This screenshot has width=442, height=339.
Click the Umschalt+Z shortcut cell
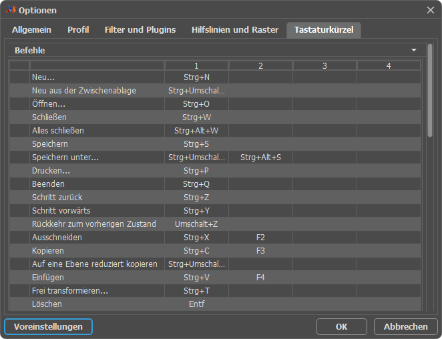(x=196, y=224)
